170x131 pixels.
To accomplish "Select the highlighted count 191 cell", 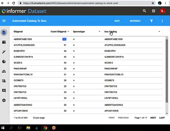I will click(64, 39).
